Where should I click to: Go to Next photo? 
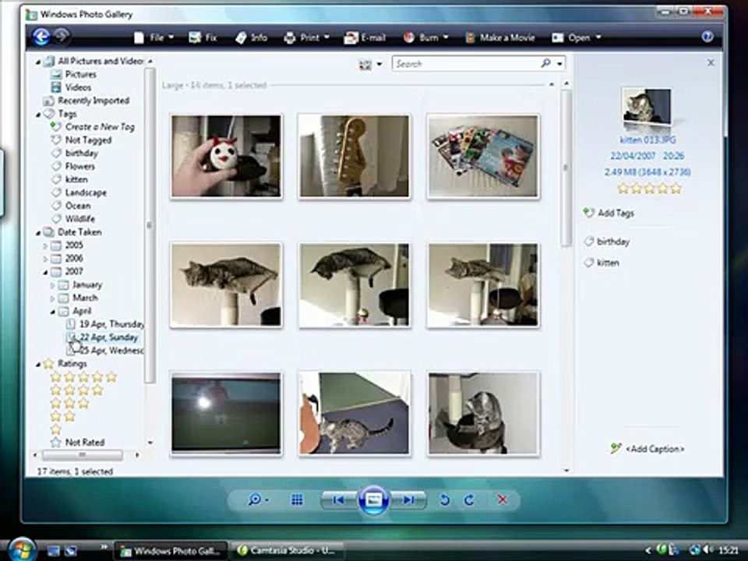[x=408, y=500]
